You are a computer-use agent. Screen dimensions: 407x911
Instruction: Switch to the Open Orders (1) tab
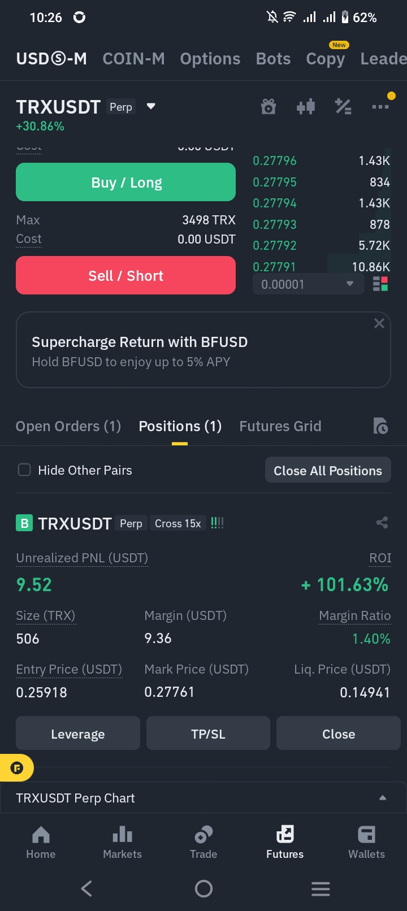tap(68, 426)
